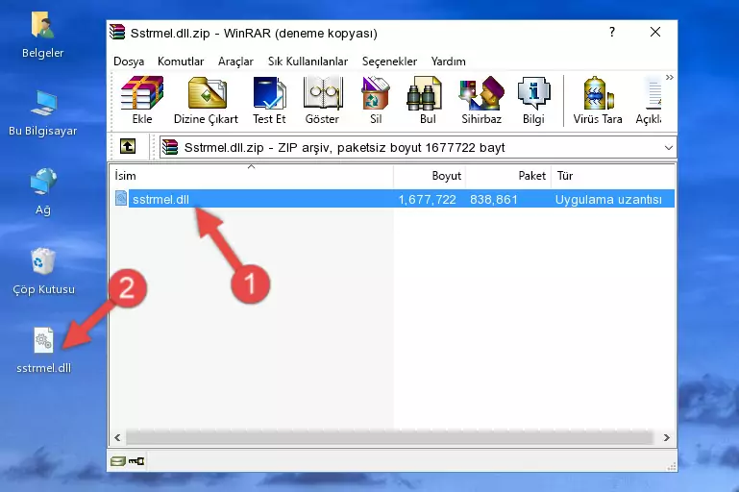Open the Seçenekler menu
The height and width of the screenshot is (492, 739).
[389, 61]
